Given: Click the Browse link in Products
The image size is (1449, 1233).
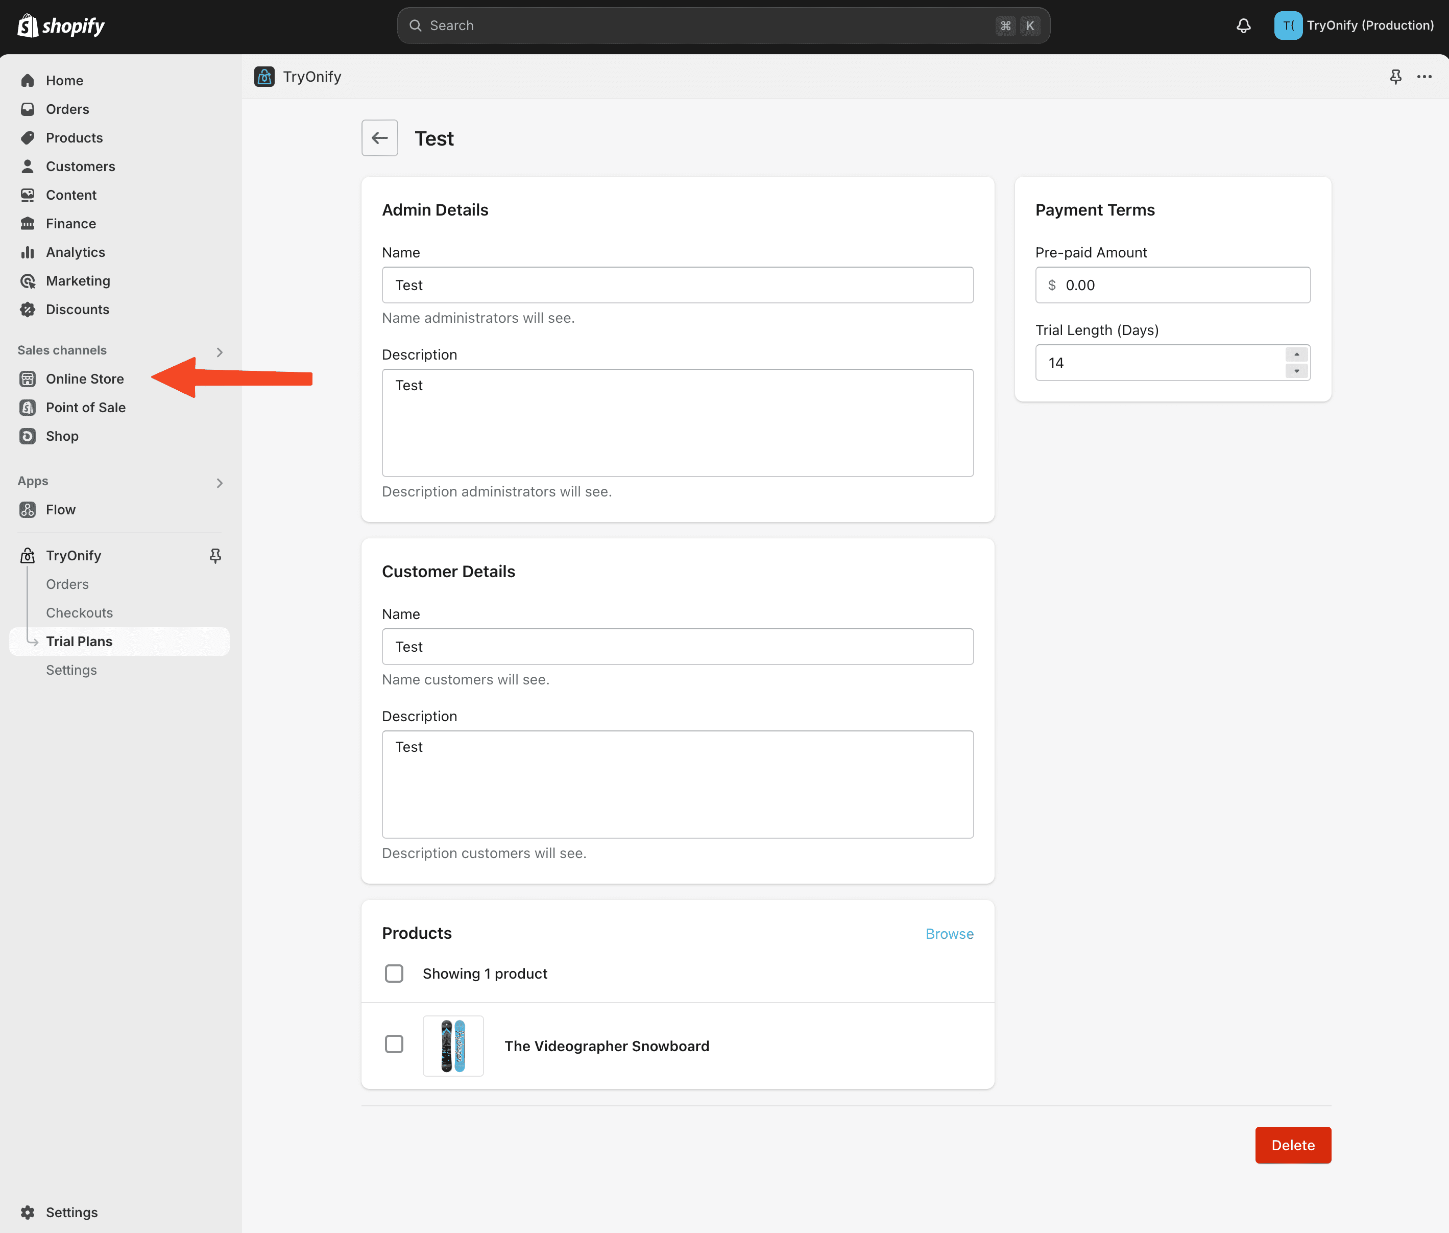Looking at the screenshot, I should 949,934.
